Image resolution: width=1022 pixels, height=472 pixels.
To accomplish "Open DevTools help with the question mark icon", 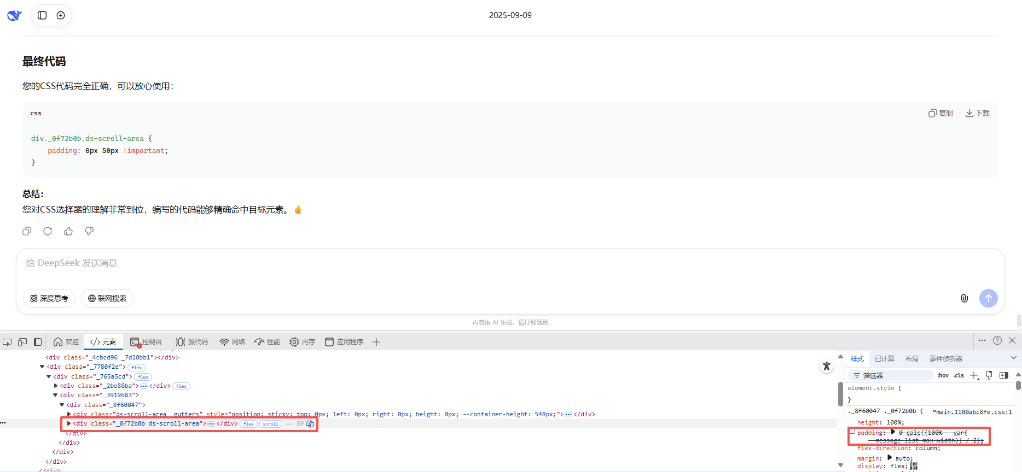I will [x=997, y=340].
